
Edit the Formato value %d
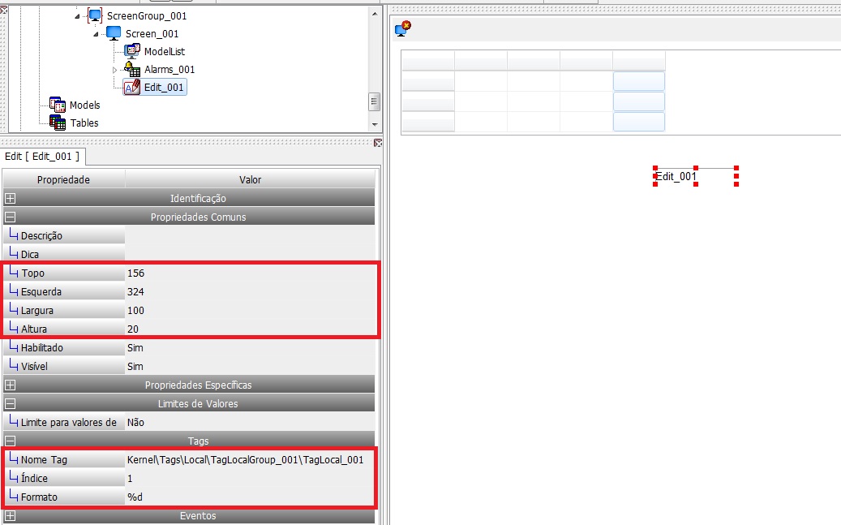[x=250, y=497]
